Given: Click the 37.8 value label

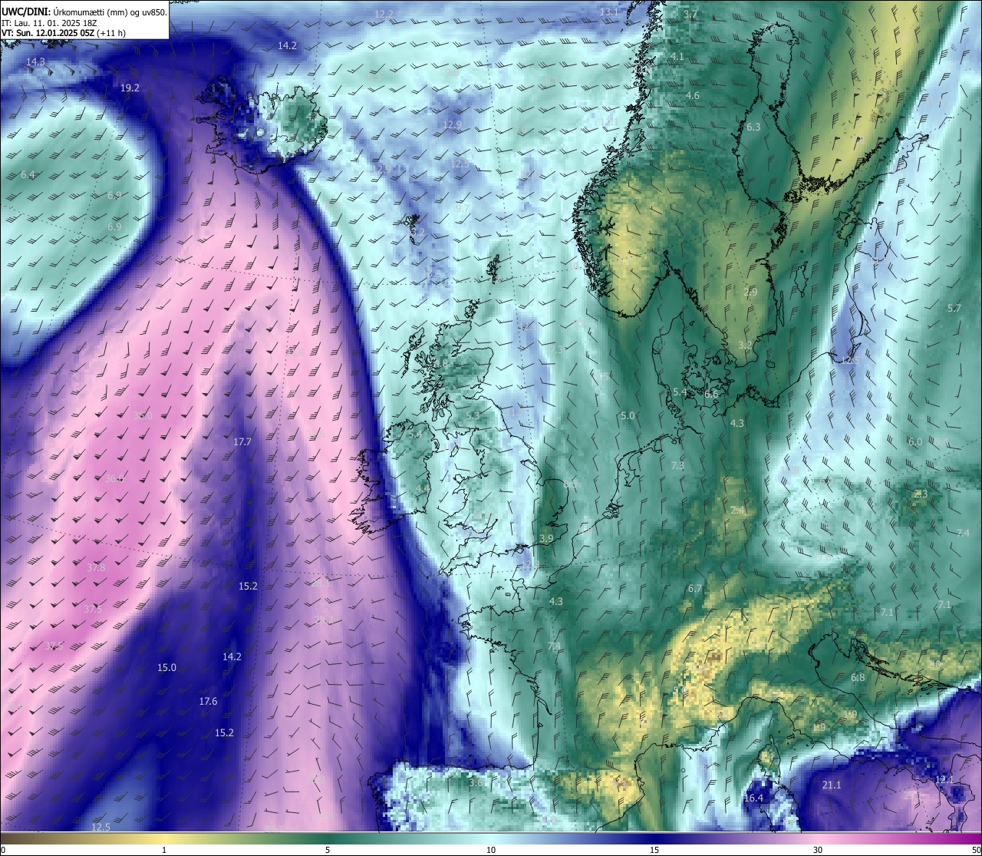Looking at the screenshot, I should click(x=96, y=567).
